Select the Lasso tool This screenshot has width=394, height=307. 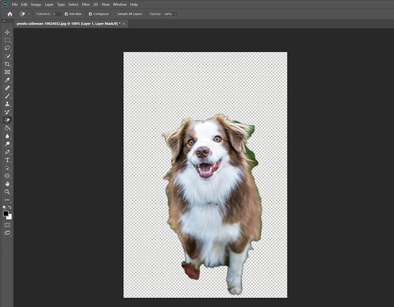coord(7,48)
